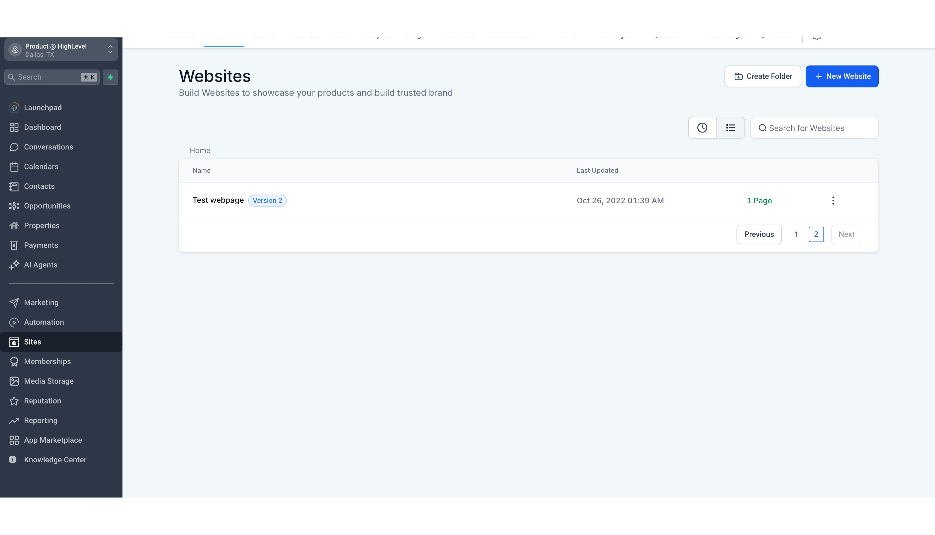The image size is (935, 535).
Task: Click the Create Folder button
Action: point(763,77)
